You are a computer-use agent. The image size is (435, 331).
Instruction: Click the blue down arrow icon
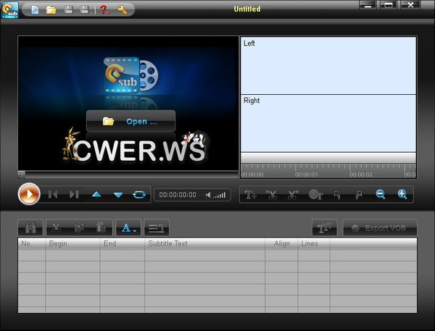tap(118, 194)
